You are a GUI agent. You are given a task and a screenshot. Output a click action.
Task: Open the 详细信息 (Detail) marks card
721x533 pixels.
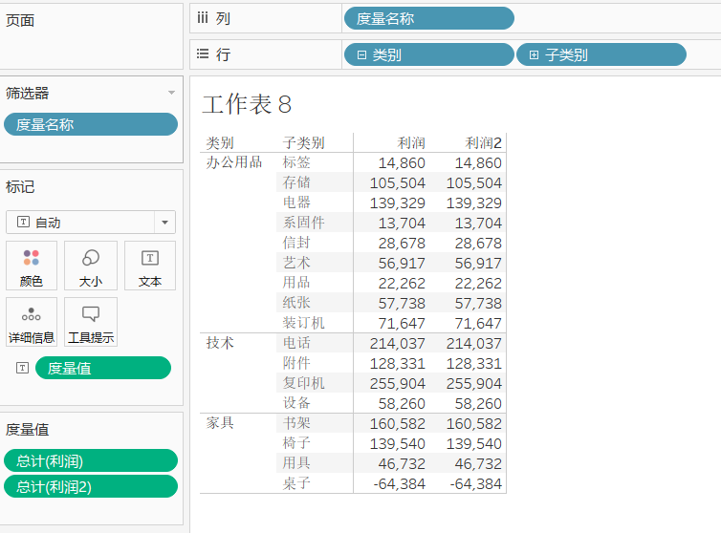pyautogui.click(x=32, y=322)
